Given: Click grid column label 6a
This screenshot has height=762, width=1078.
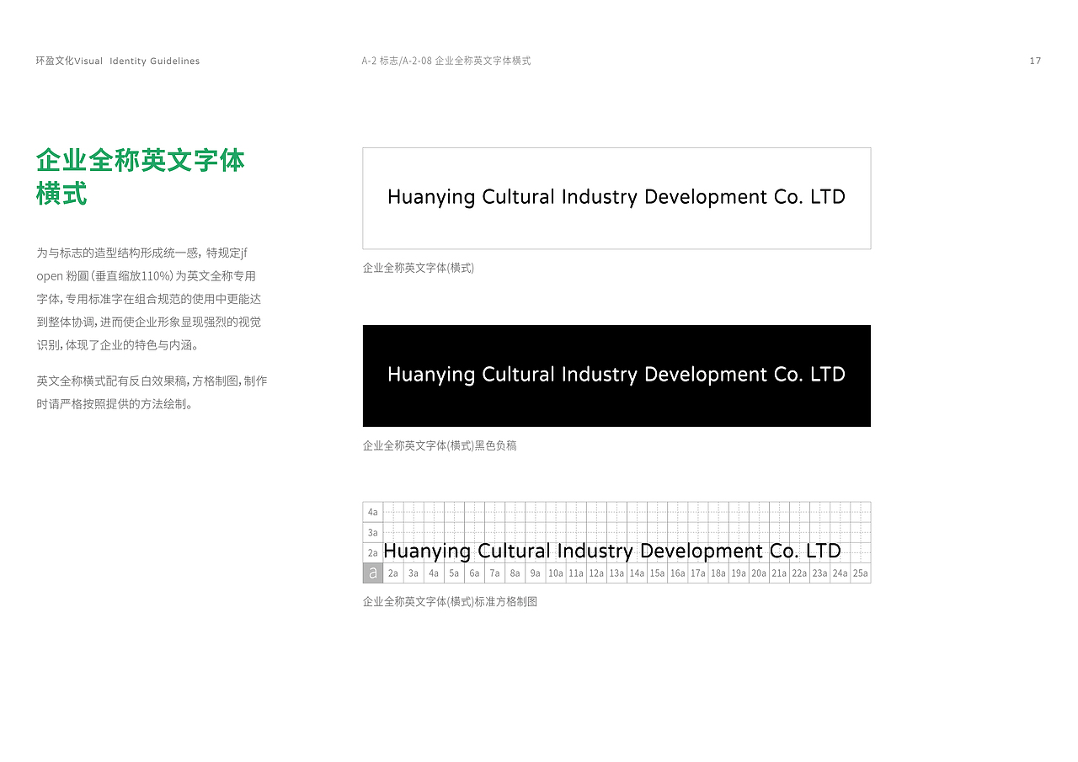Looking at the screenshot, I should pyautogui.click(x=474, y=573).
